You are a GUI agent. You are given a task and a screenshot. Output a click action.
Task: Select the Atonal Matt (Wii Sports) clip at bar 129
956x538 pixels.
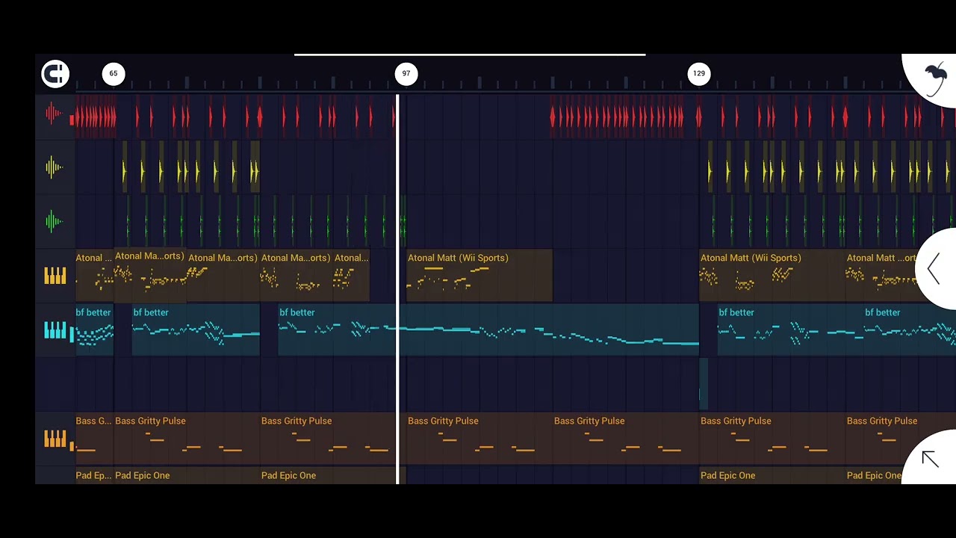(772, 276)
